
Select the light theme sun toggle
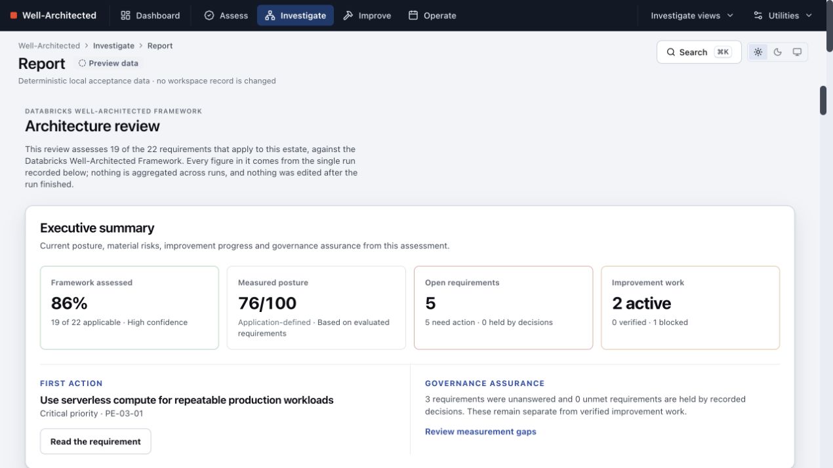[758, 52]
